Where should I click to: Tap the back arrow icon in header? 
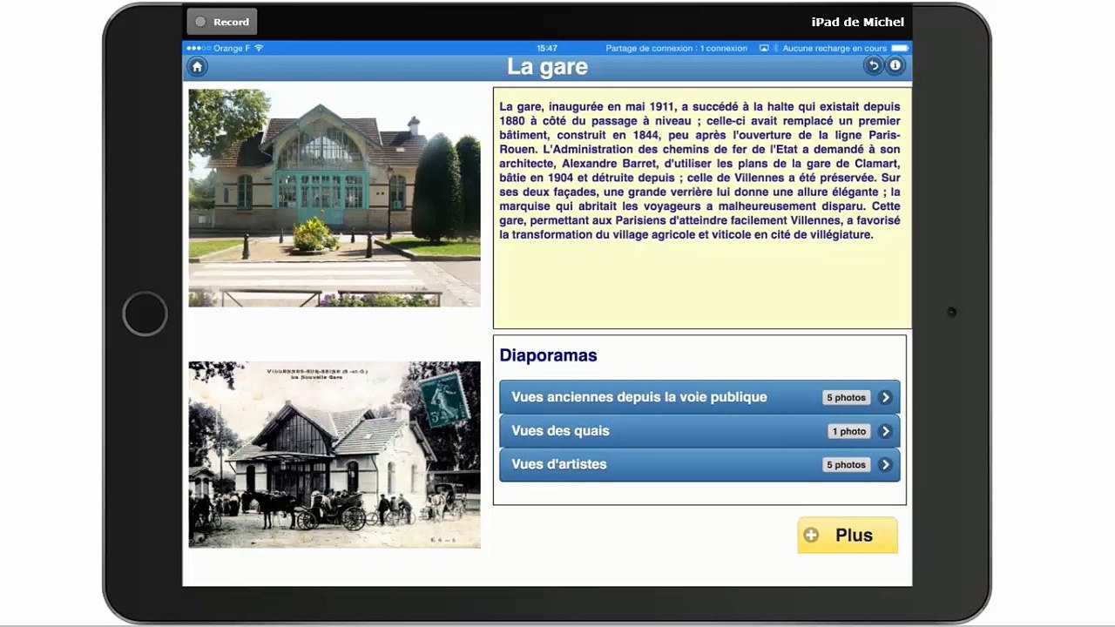pyautogui.click(x=874, y=66)
